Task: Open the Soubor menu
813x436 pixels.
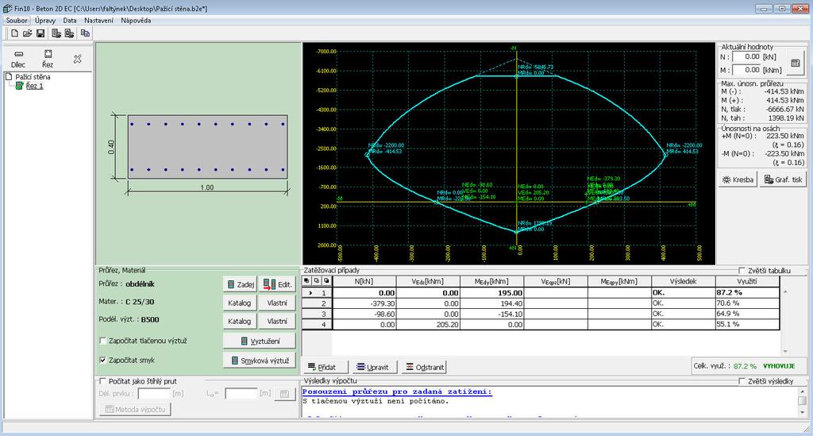Action: pyautogui.click(x=17, y=21)
